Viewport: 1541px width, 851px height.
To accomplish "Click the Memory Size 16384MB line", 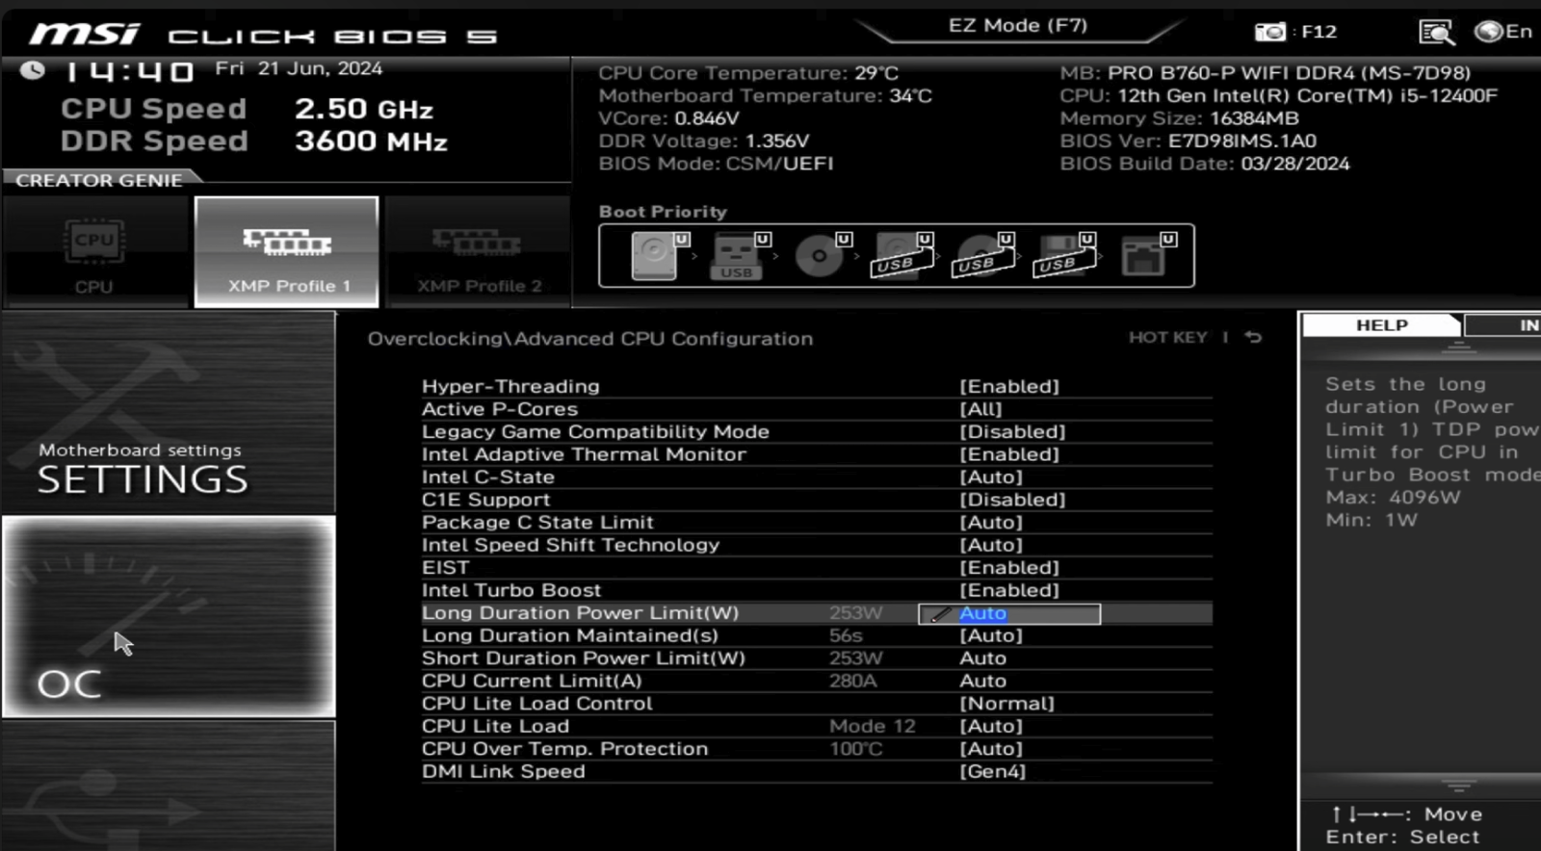I will click(x=1180, y=118).
